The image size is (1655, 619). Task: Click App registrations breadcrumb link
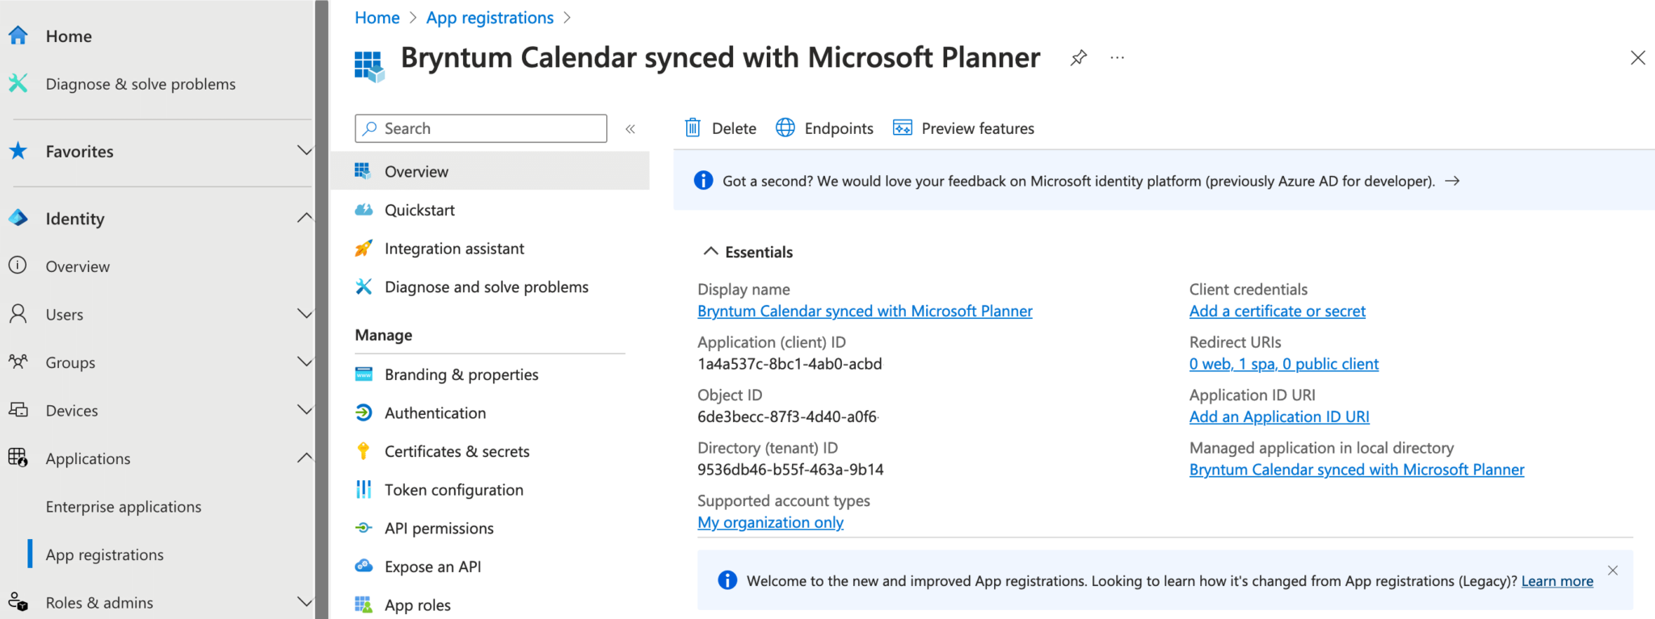click(490, 18)
